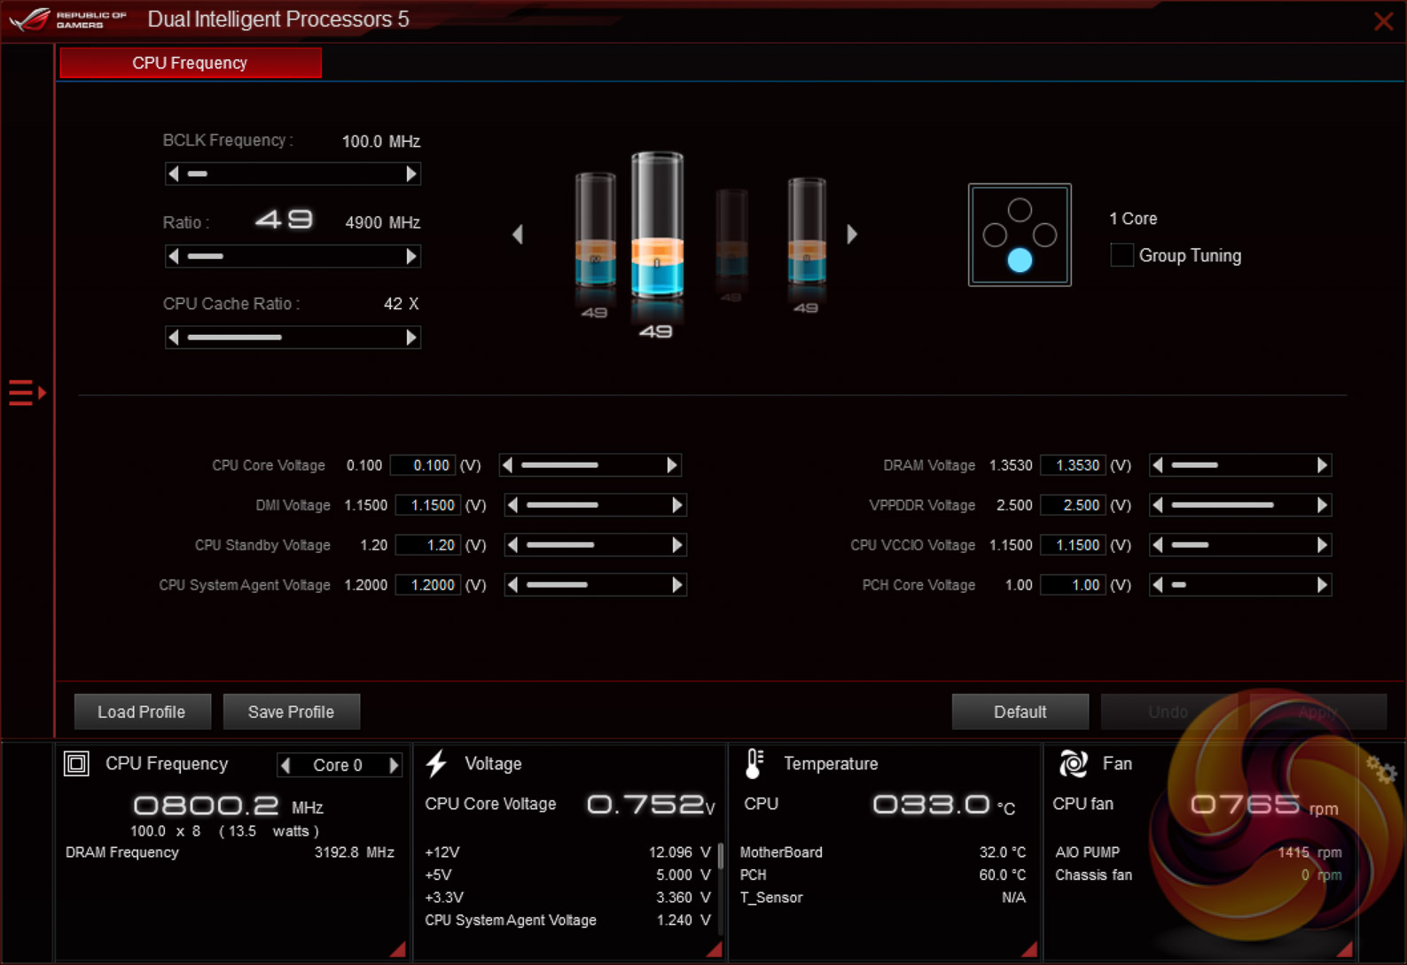
Task: Click the CPU Frequency chip icon
Action: 77,763
